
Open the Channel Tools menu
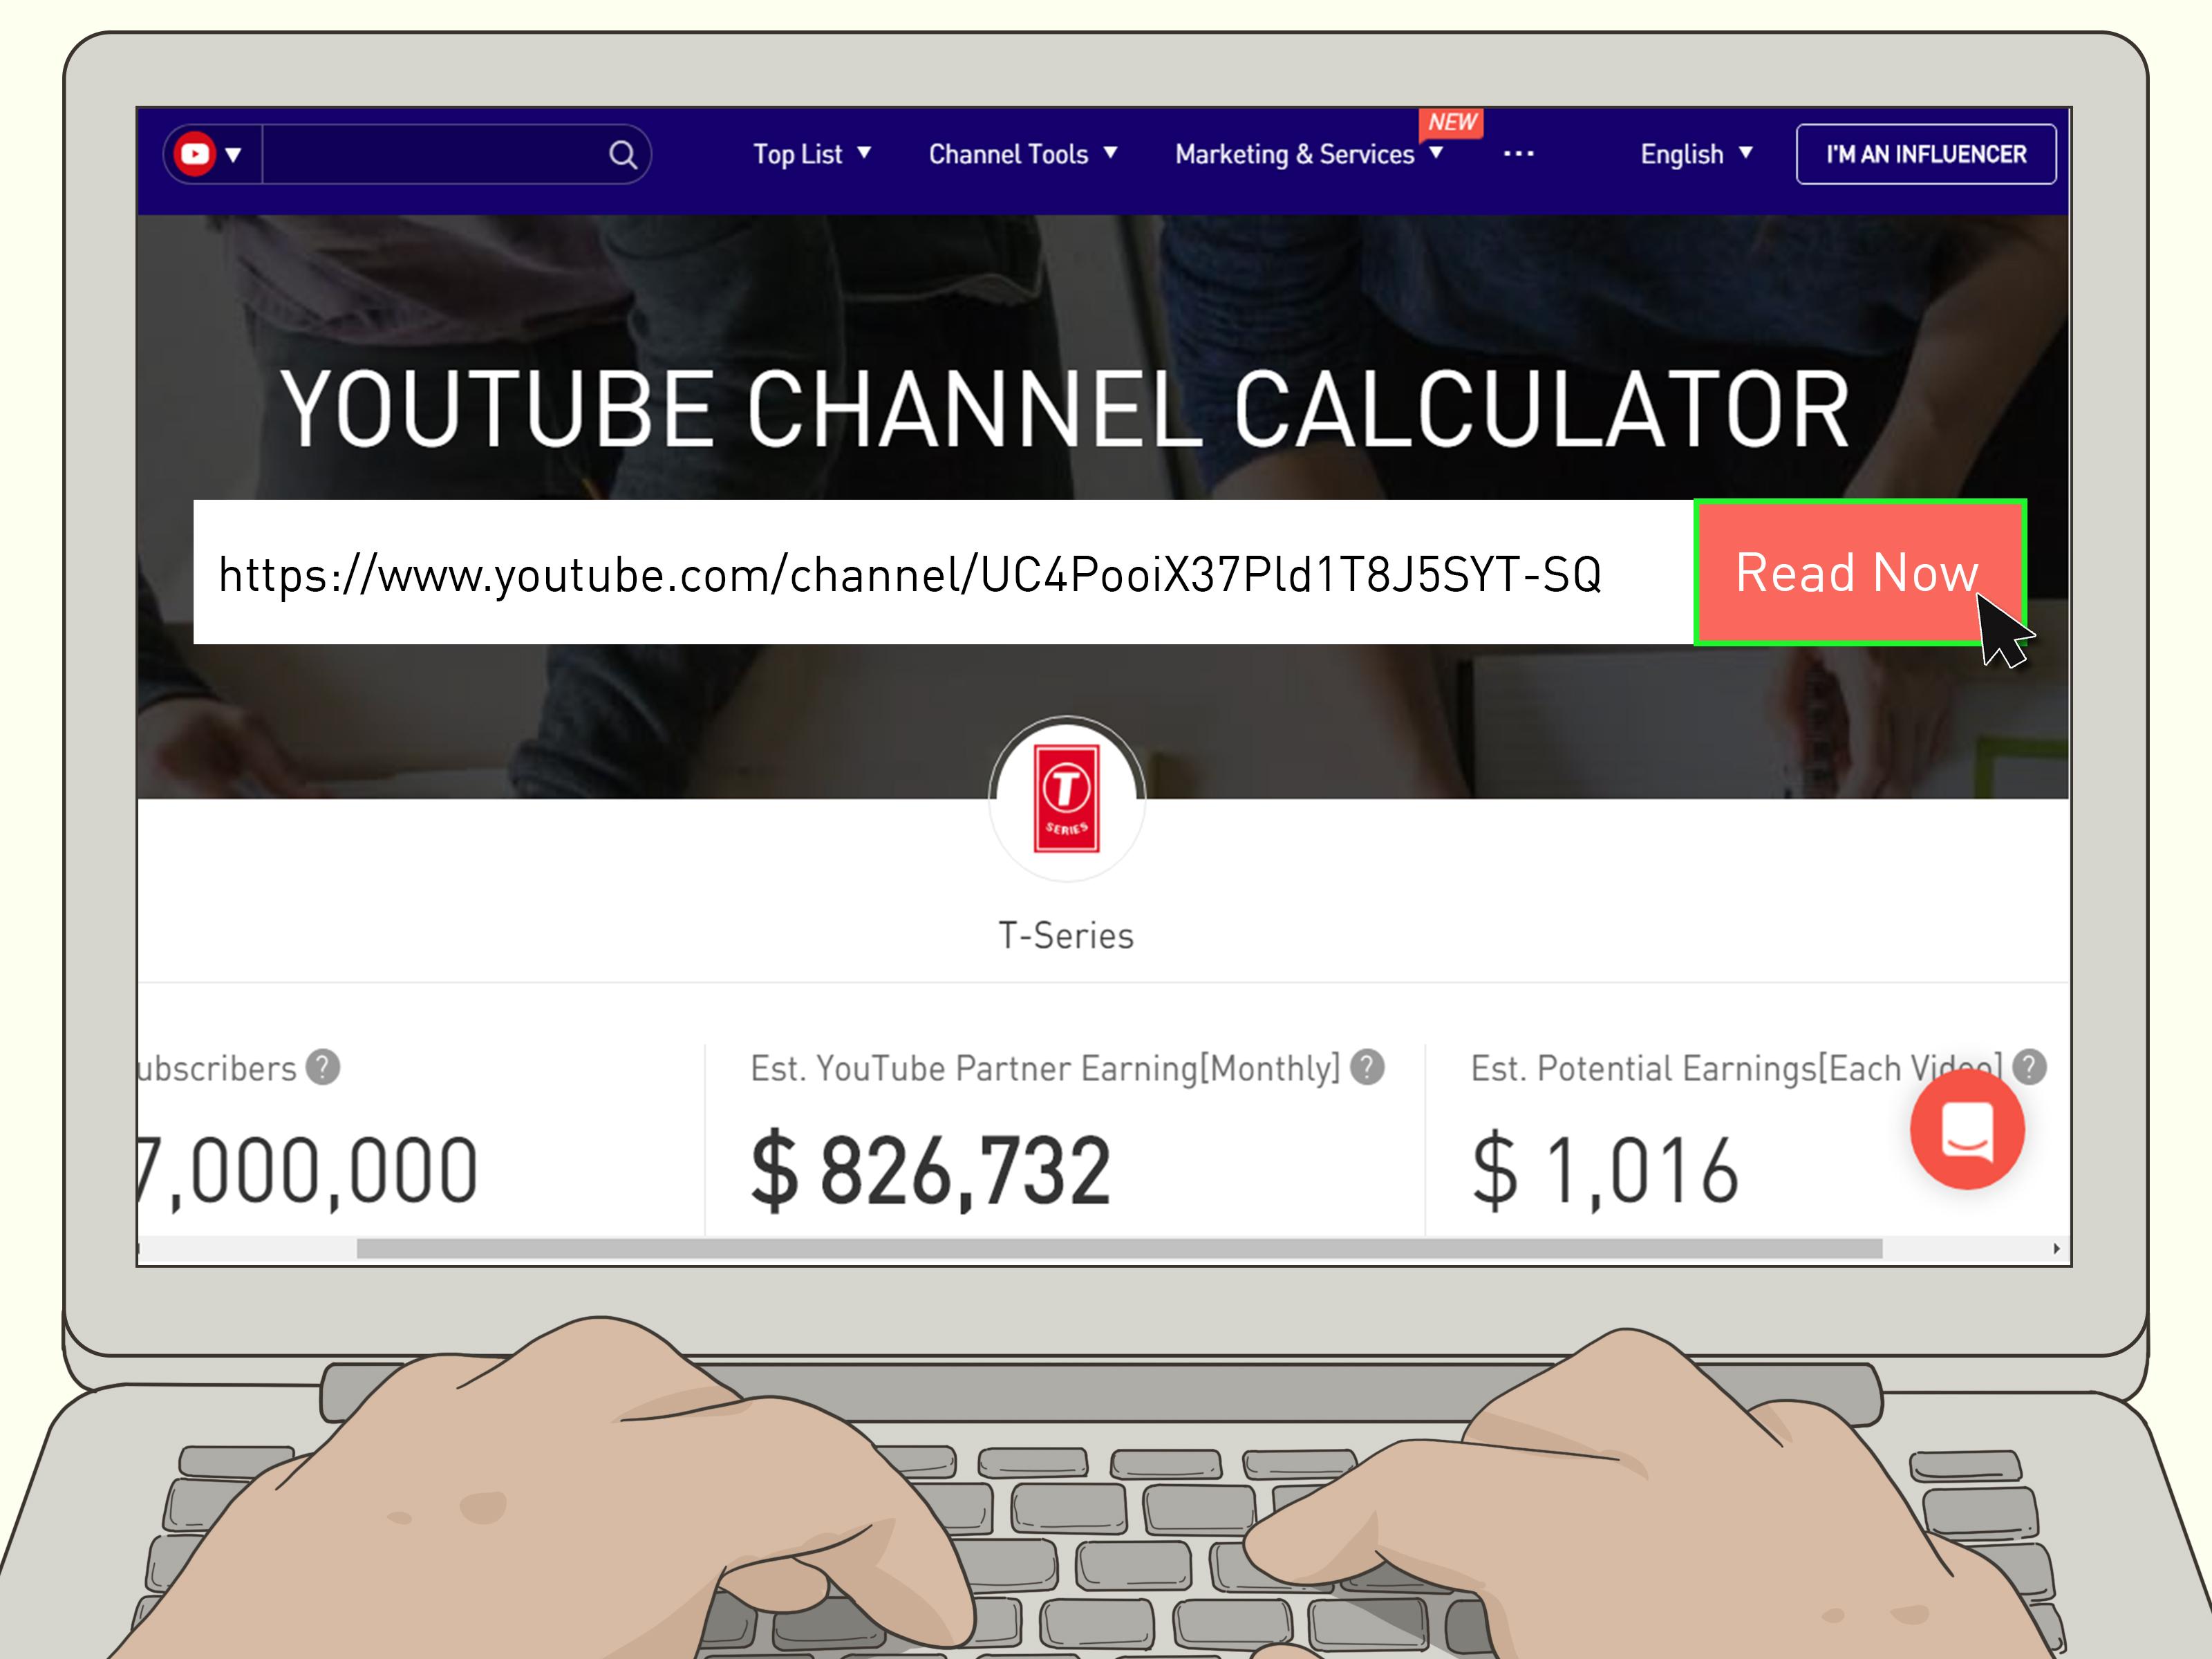(1023, 154)
